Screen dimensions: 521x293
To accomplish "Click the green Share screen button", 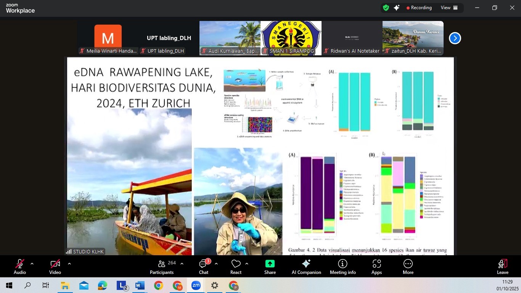I will [x=270, y=267].
